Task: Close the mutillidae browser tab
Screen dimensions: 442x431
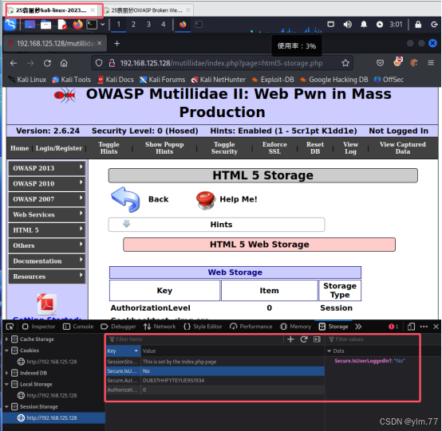Action: [x=99, y=43]
